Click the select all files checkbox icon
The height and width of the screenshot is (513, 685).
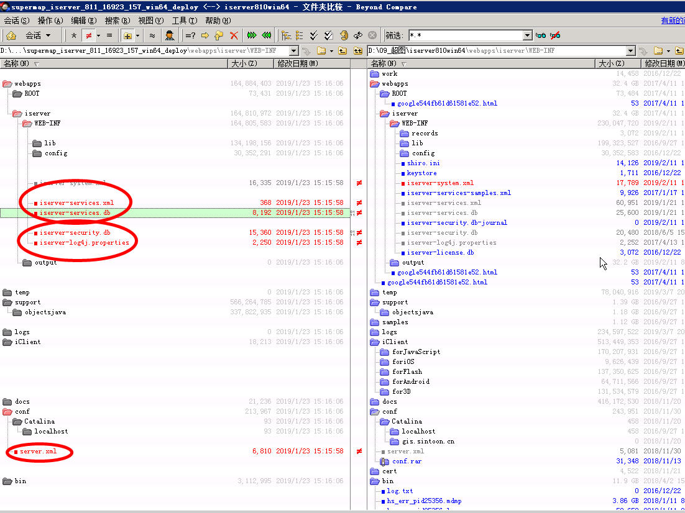pos(329,35)
